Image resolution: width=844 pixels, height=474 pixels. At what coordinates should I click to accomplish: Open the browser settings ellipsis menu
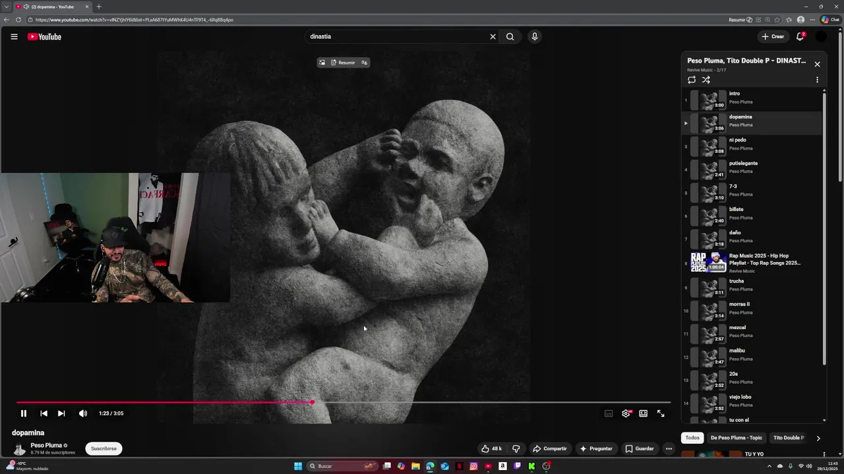[812, 20]
